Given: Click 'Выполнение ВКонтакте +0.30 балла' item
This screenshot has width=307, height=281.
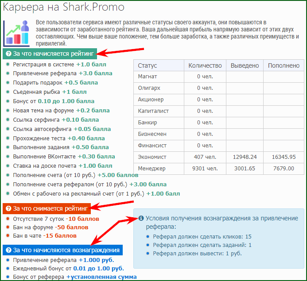Looking at the screenshot, I should [x=64, y=157].
